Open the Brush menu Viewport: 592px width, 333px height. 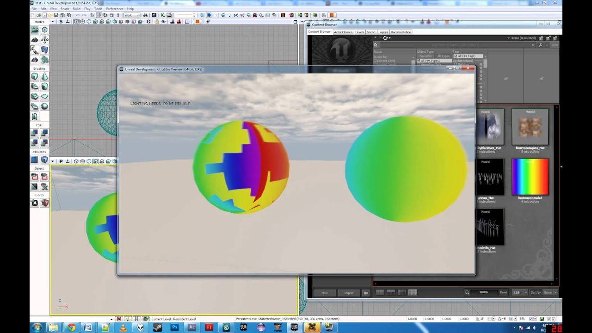tap(65, 9)
